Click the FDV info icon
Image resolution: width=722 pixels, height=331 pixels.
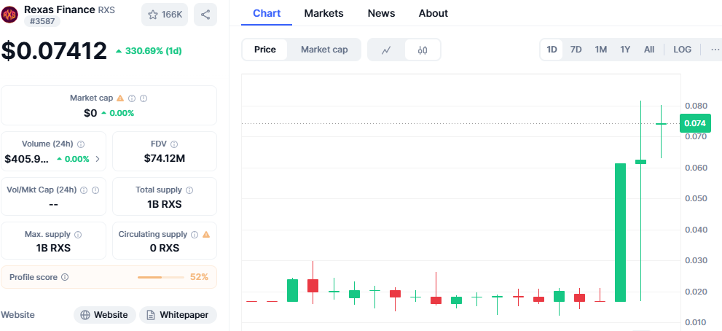tap(174, 144)
